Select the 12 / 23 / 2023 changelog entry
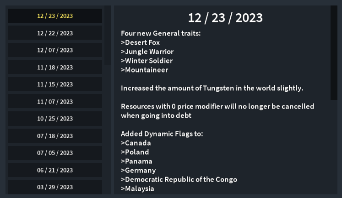Image resolution: width=342 pixels, height=198 pixels. 55,16
